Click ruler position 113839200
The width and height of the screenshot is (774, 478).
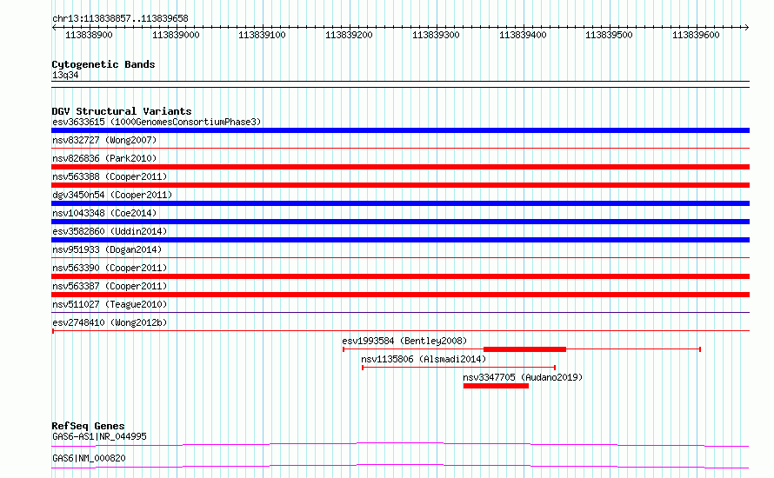click(349, 35)
